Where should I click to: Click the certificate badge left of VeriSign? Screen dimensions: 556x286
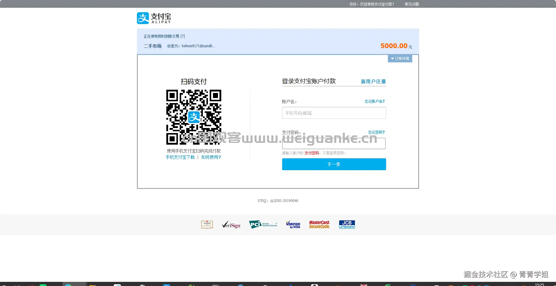(x=207, y=225)
